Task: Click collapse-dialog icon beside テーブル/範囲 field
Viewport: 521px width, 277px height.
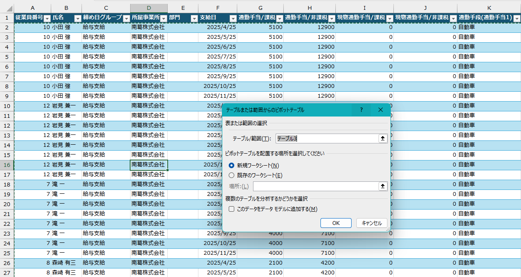Action: tap(383, 138)
